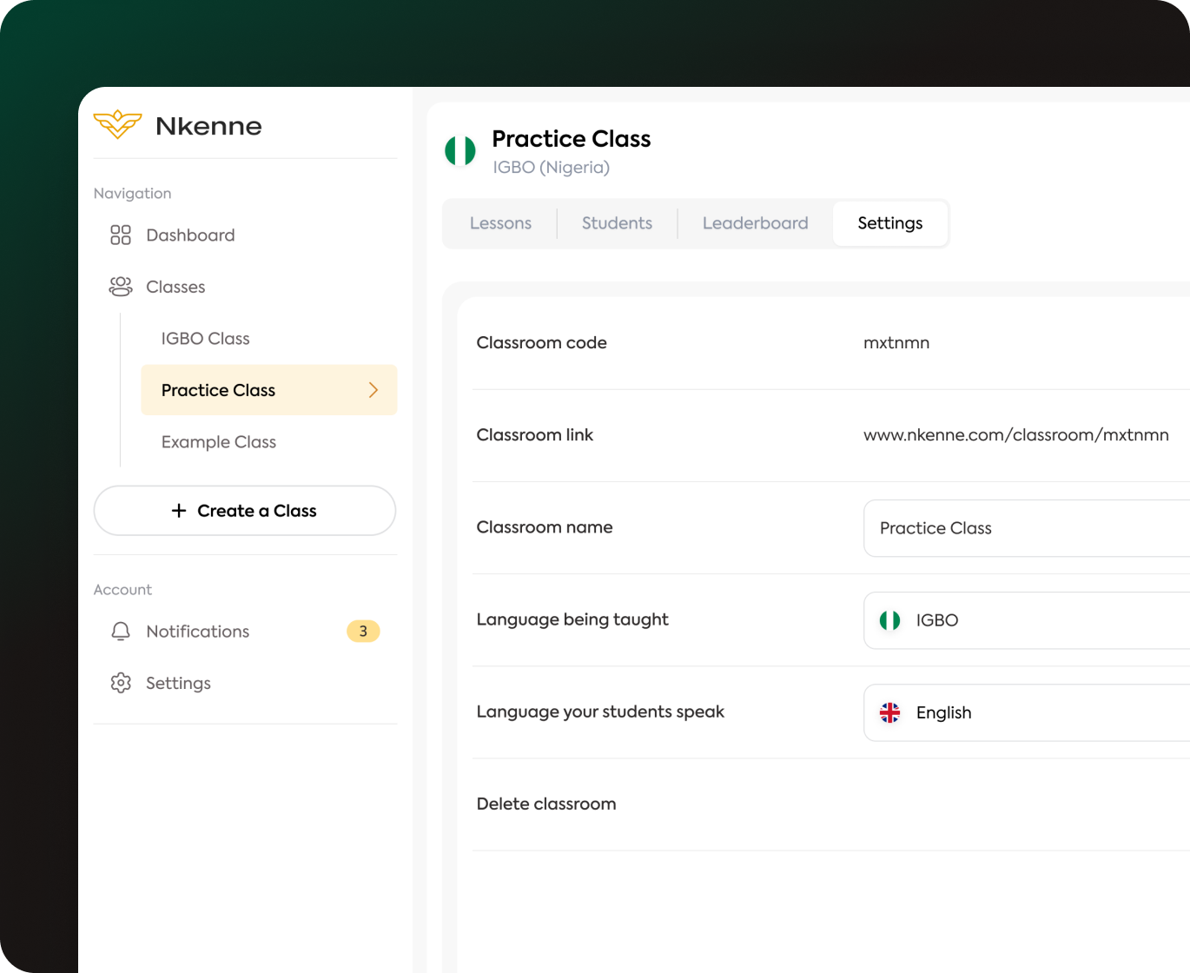
Task: Click the Nigerian flag beside Practice Class header
Action: pyautogui.click(x=460, y=151)
